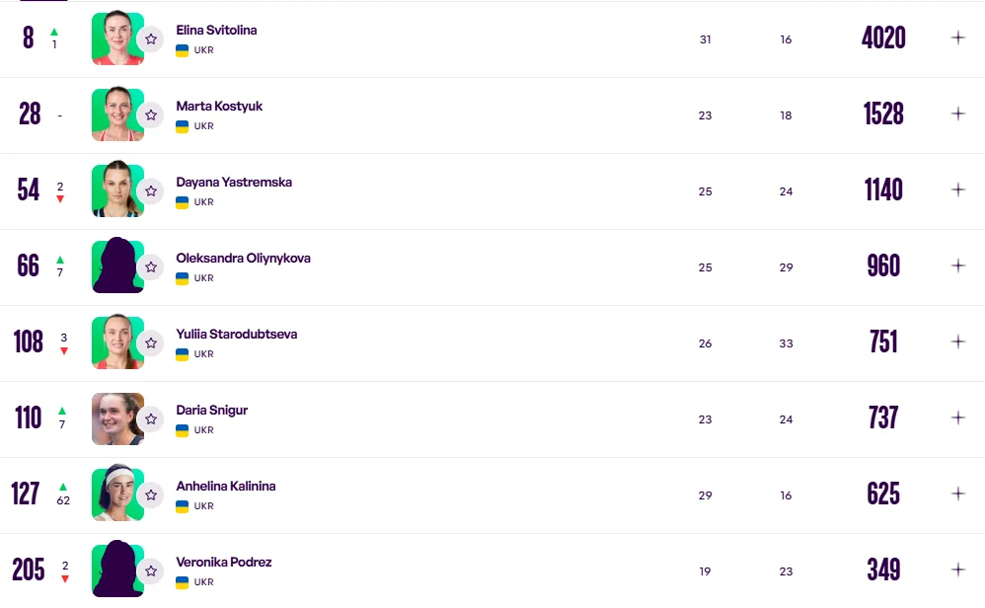Image resolution: width=985 pixels, height=608 pixels.
Task: Click the star icon for Anhelina Kalinina
Action: tap(151, 495)
